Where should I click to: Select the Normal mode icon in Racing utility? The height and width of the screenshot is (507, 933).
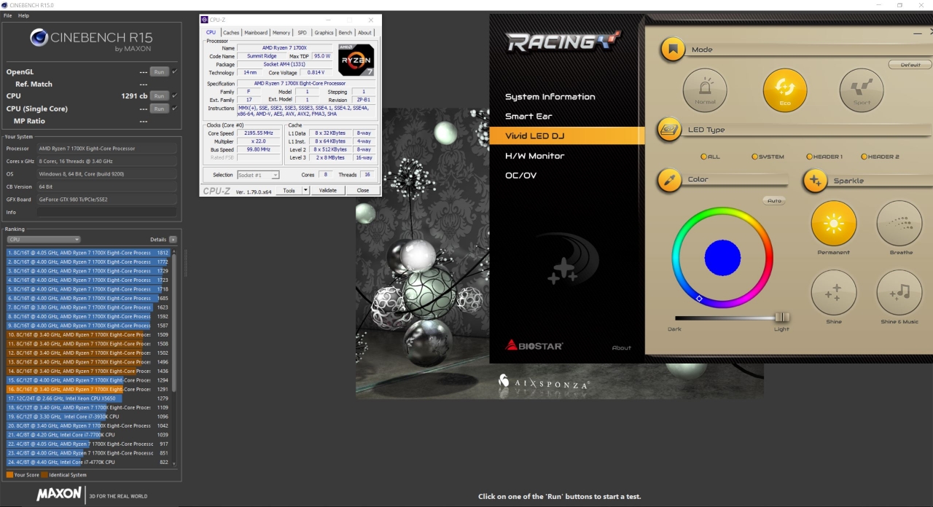point(705,90)
